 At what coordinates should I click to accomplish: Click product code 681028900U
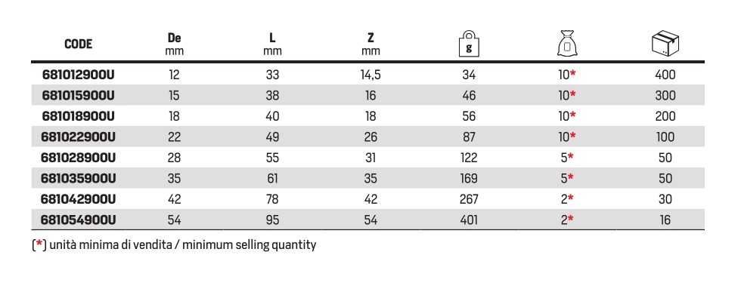point(79,158)
